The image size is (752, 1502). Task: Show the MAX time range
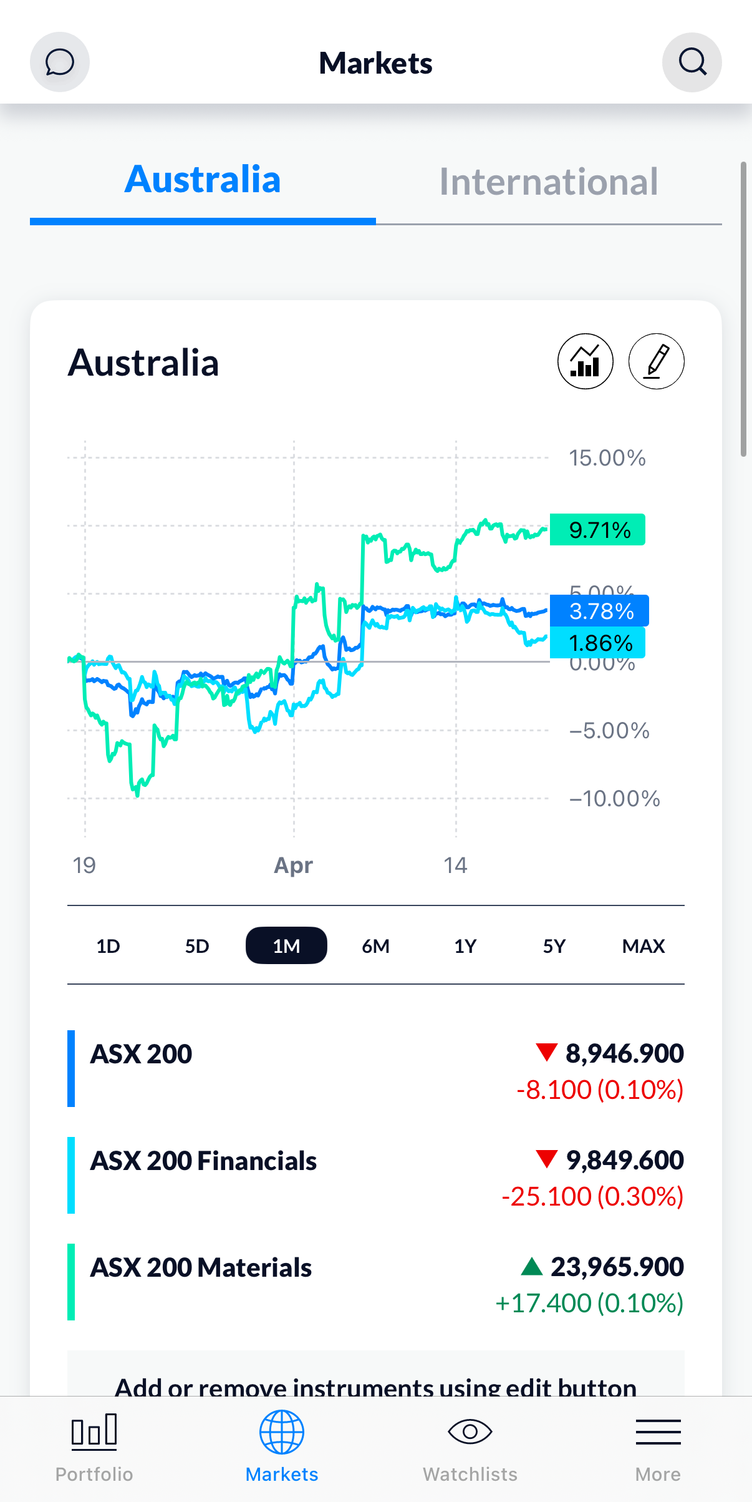tap(644, 946)
